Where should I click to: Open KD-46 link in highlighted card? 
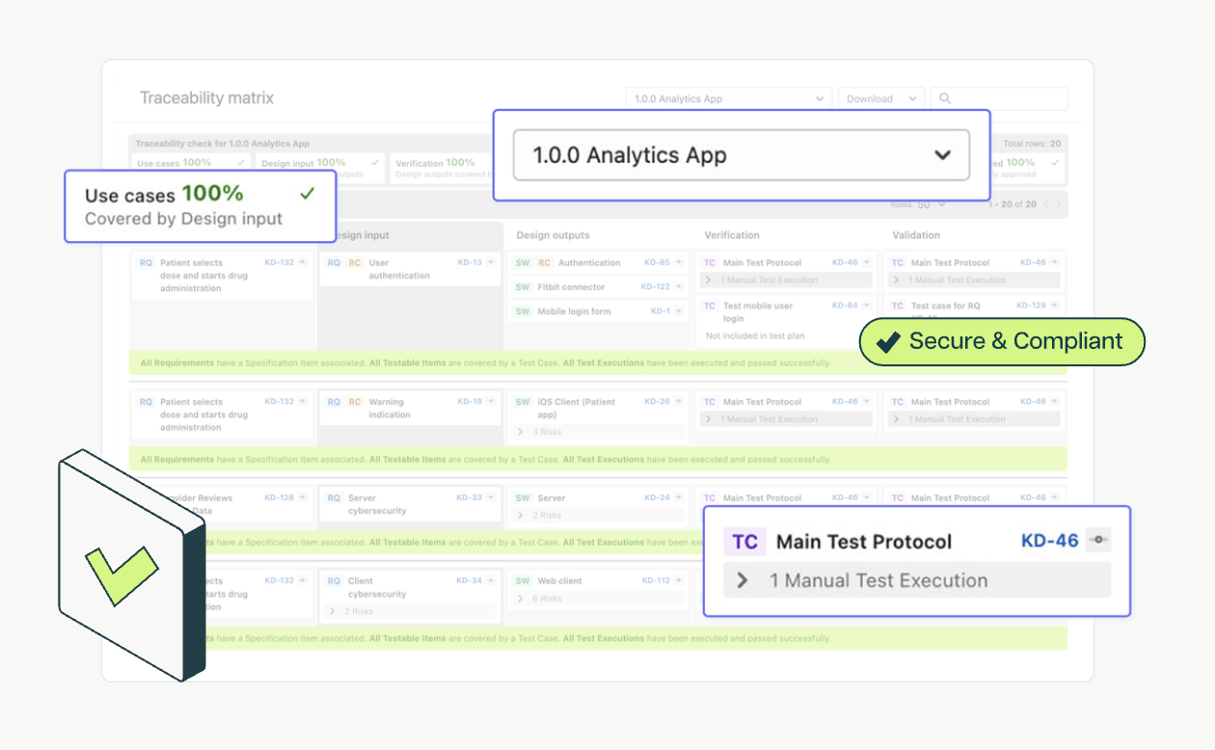pyautogui.click(x=1049, y=541)
